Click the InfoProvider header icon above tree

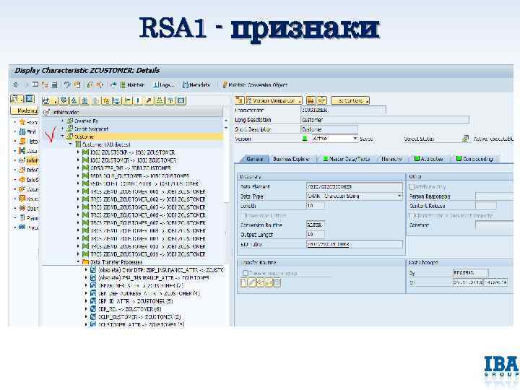pyautogui.click(x=47, y=112)
